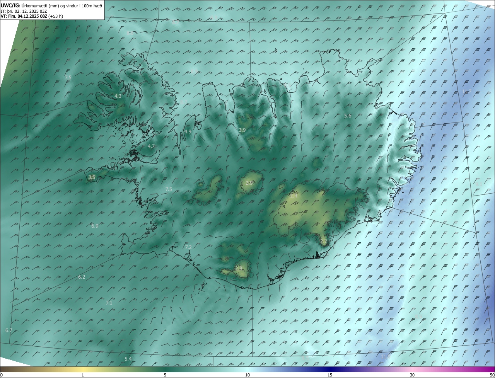The width and height of the screenshot is (495, 378).
Task: Click the 5.6 value in northeast Iceland
Action: [348, 116]
